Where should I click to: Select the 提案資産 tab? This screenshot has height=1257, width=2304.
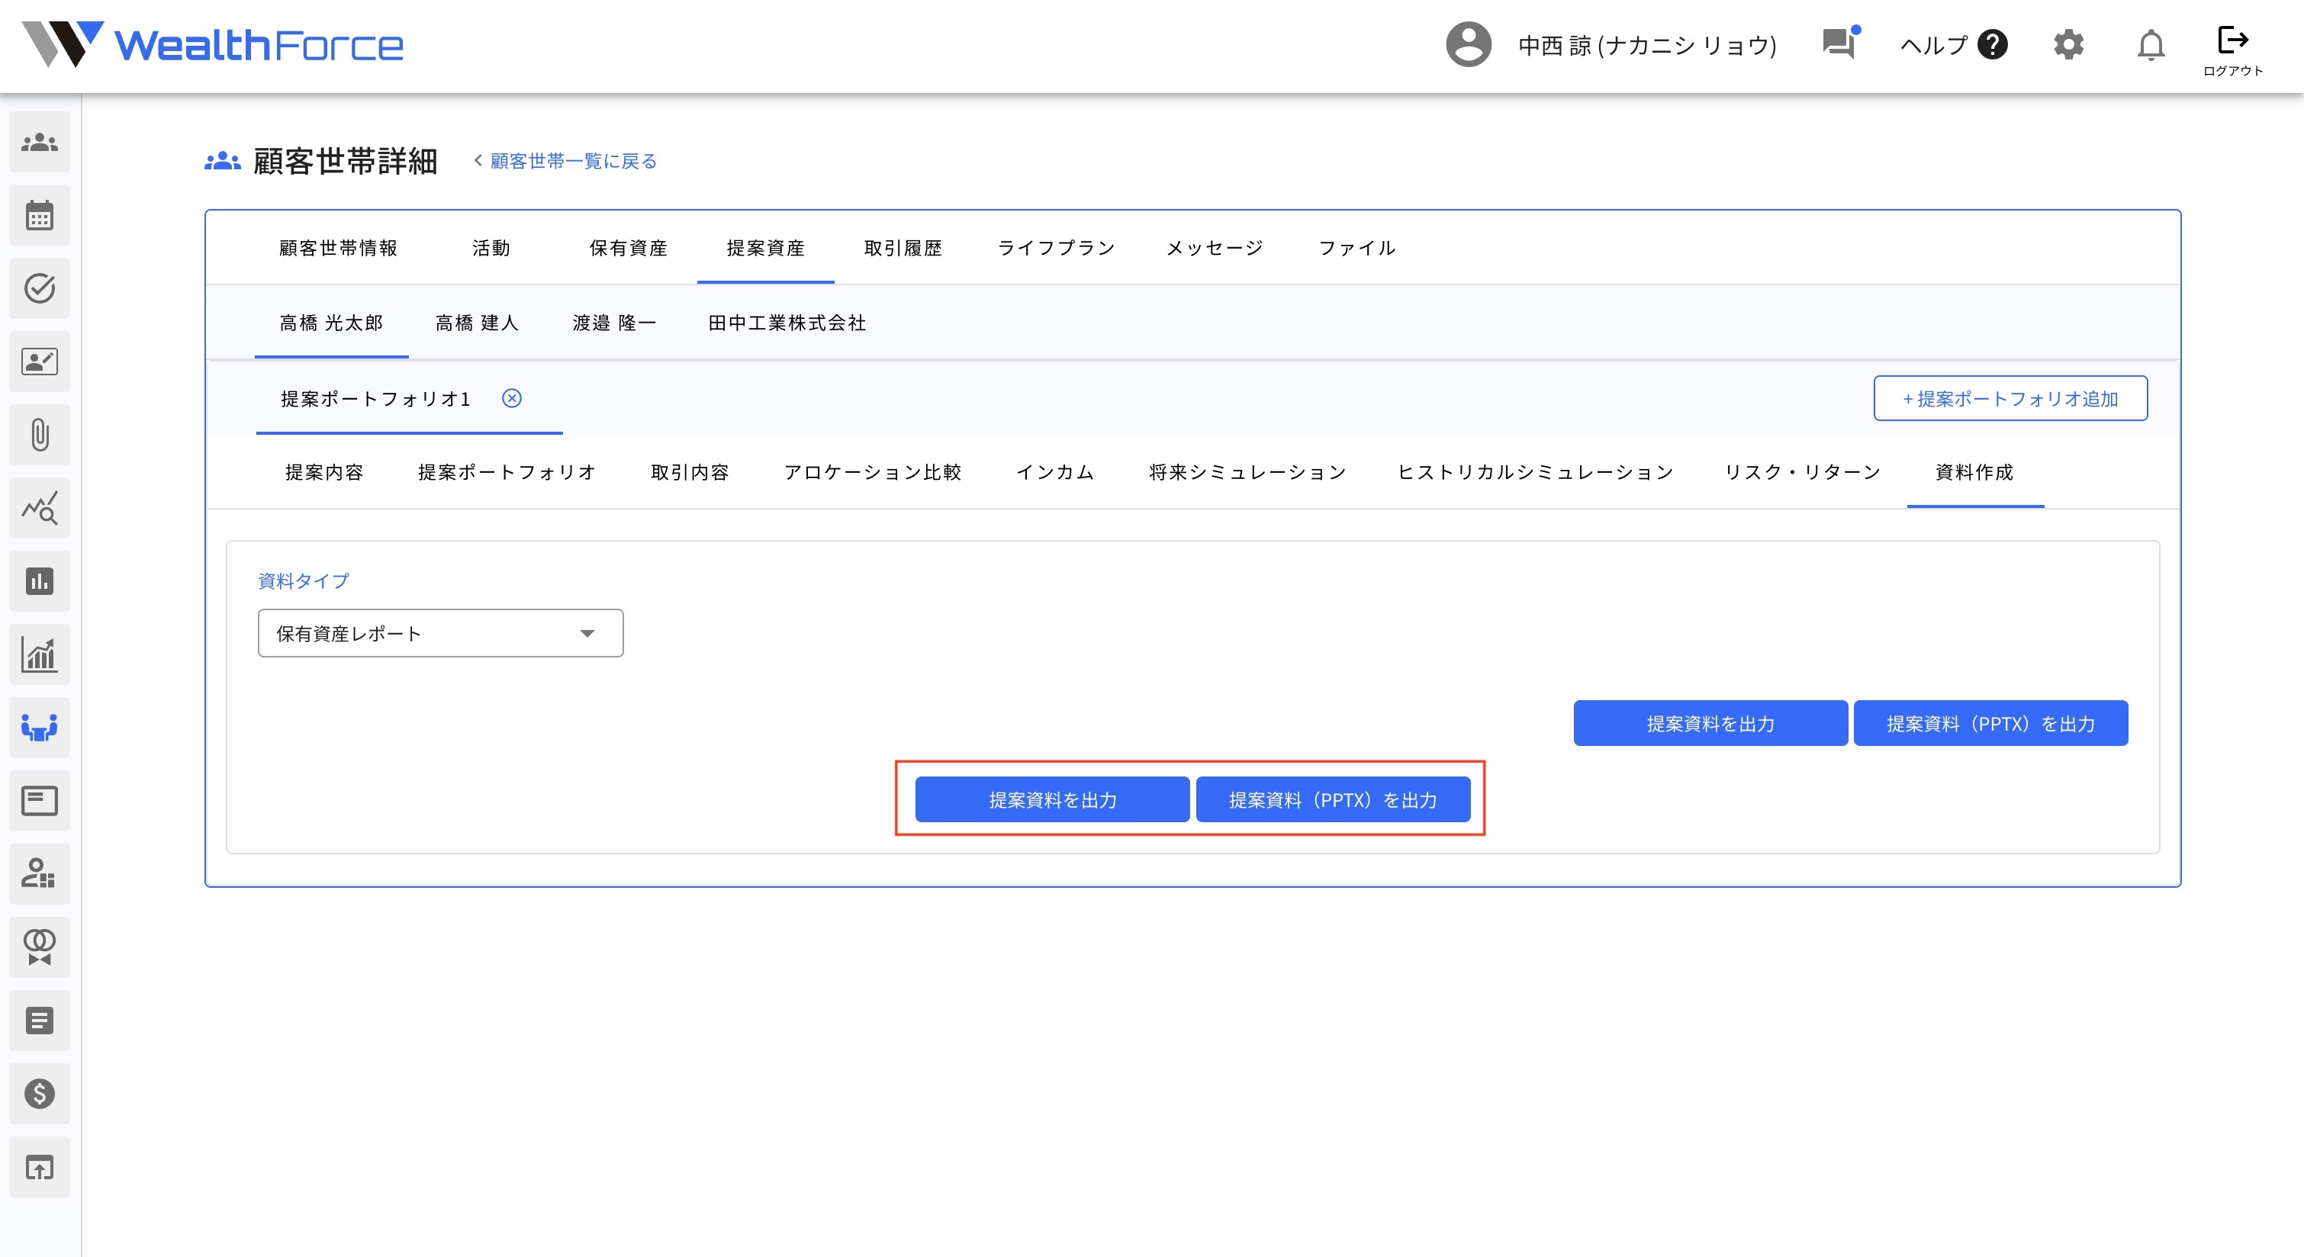pyautogui.click(x=766, y=248)
